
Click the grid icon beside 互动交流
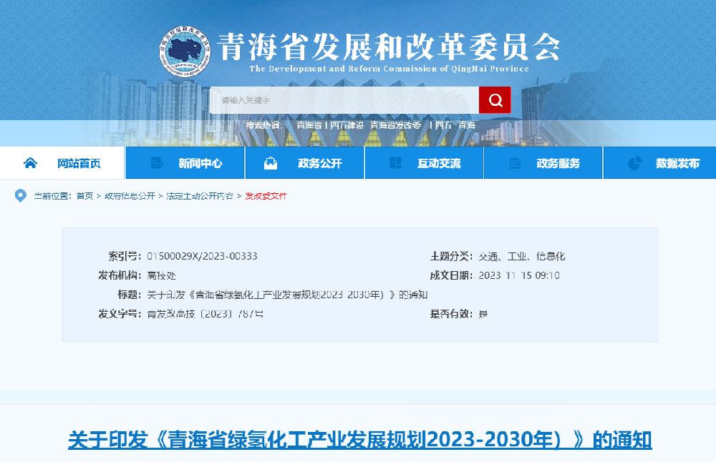pyautogui.click(x=395, y=163)
